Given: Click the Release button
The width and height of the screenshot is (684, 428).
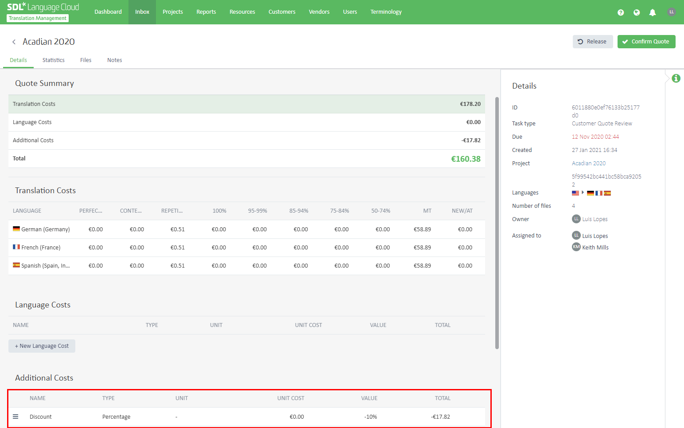Looking at the screenshot, I should 593,42.
